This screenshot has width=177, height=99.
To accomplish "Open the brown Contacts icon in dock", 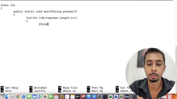I will coord(62,97).
